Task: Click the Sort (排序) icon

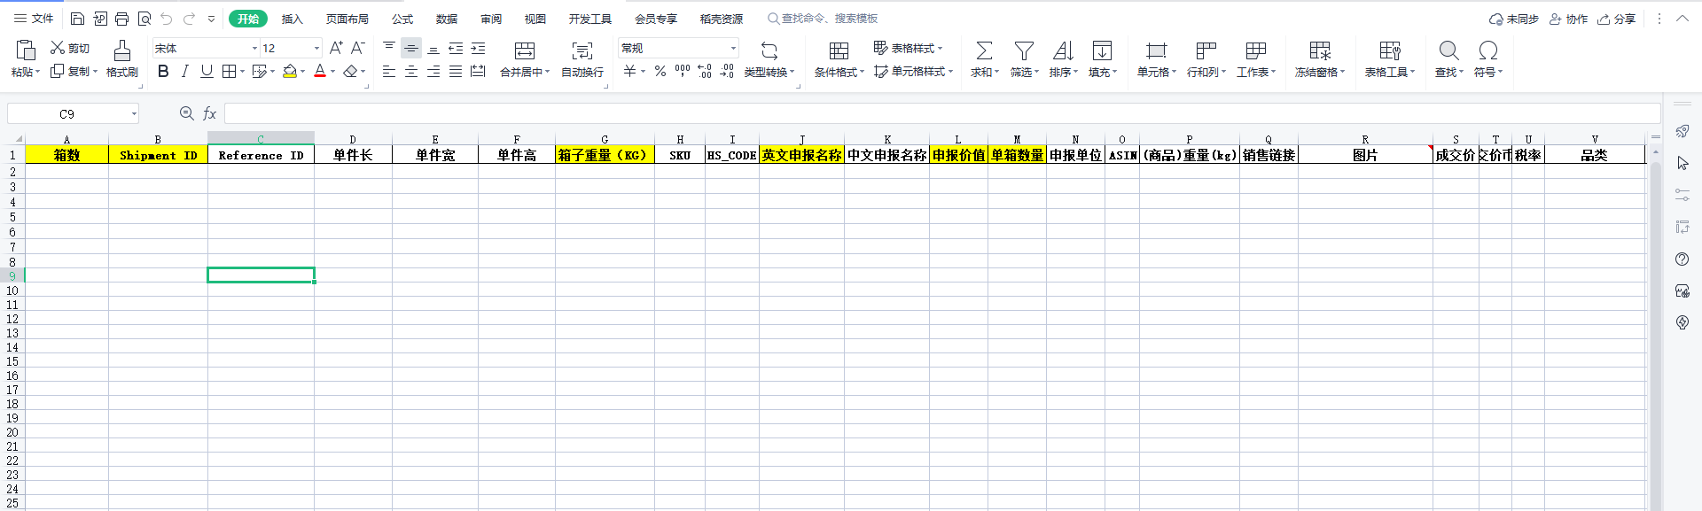Action: coord(1063,50)
